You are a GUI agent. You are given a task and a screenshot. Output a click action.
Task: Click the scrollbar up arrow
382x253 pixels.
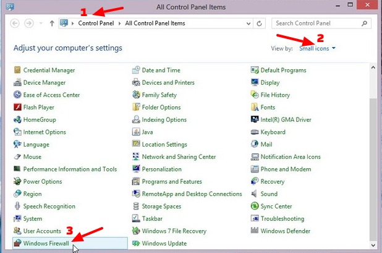[373, 67]
